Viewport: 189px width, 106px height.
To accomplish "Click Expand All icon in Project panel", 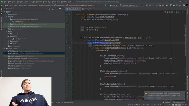I will pos(53,9).
